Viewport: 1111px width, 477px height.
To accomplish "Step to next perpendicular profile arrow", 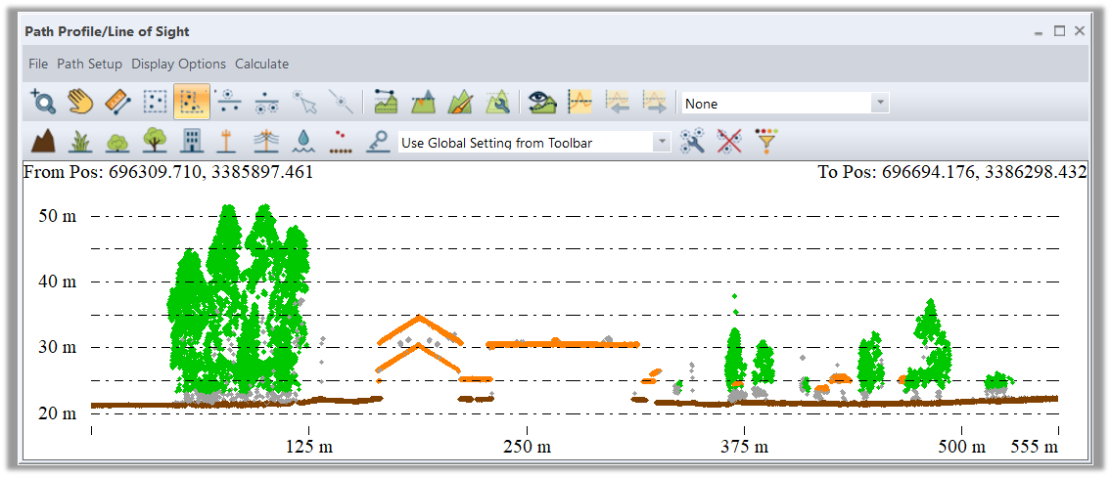I will click(655, 102).
